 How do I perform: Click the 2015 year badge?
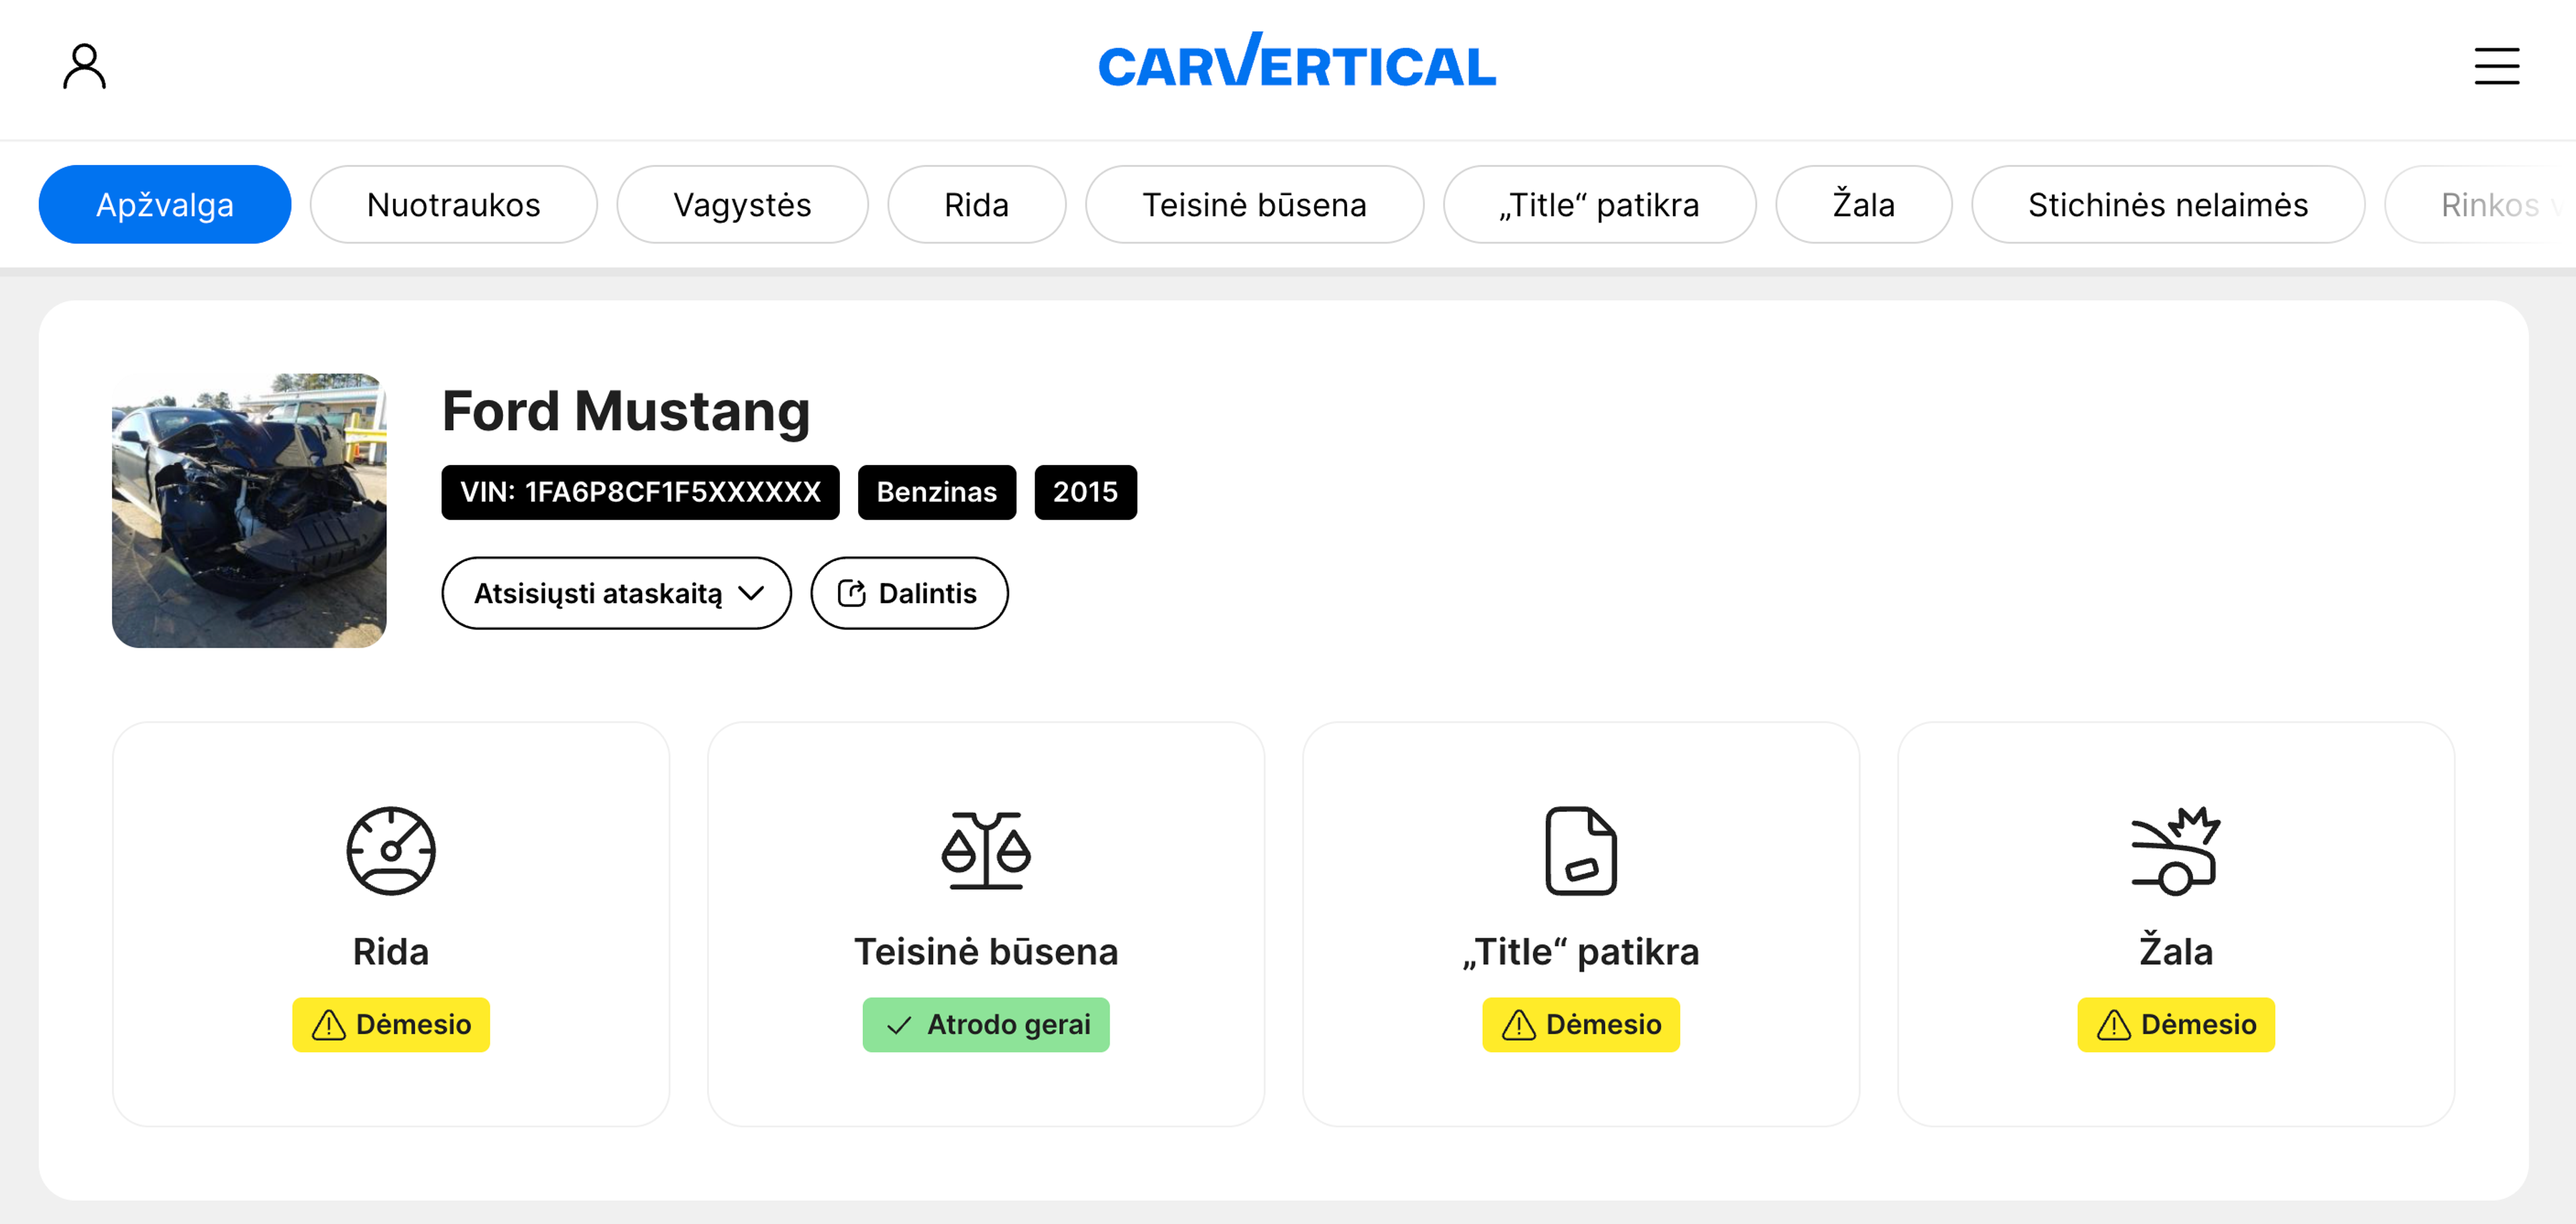click(1085, 491)
